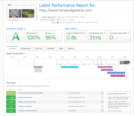Click the First Contentful Paint marker
Screen dimensions: 134x116
(70, 67)
